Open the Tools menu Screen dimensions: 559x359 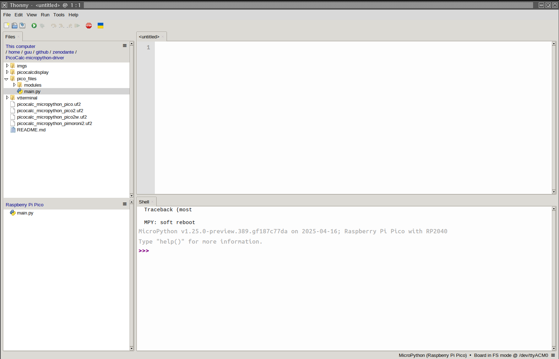tap(59, 15)
